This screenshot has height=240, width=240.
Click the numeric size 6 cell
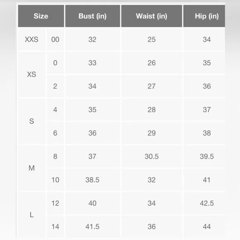(55, 133)
